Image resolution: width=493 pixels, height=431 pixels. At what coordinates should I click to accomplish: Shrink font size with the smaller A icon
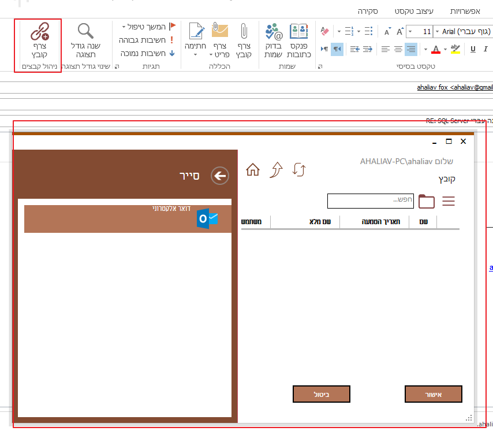pos(388,31)
